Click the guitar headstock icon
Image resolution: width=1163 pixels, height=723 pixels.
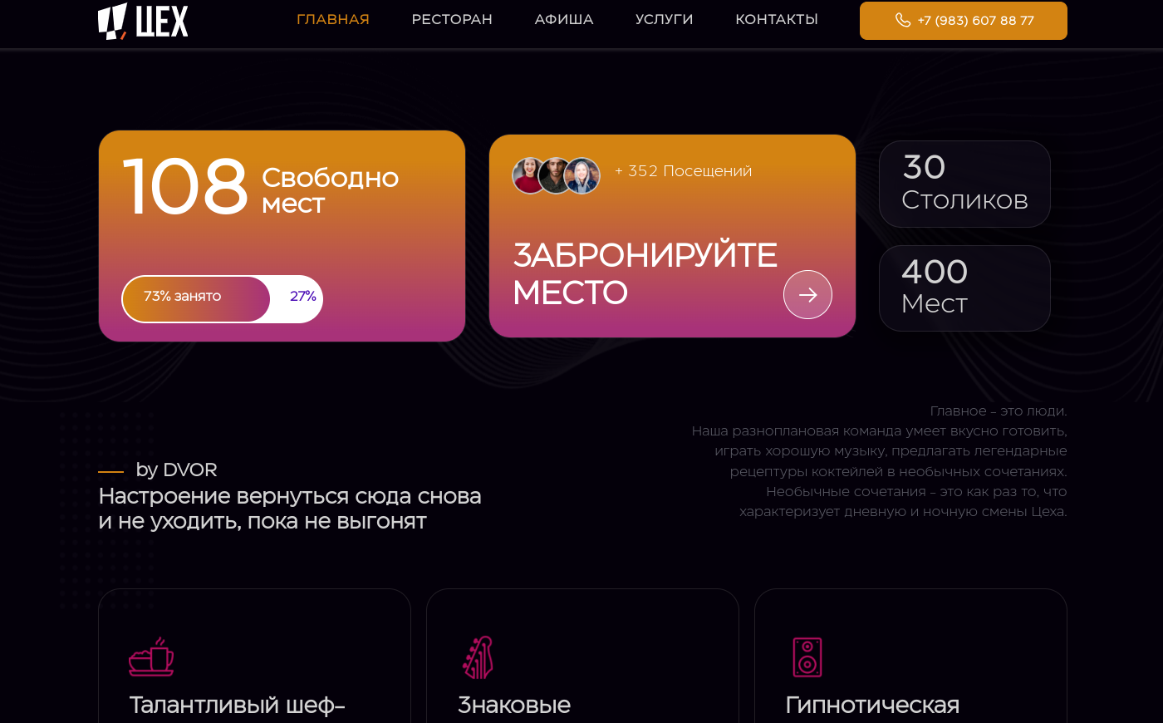(478, 657)
